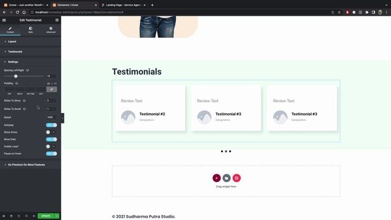391x220 pixels.
Task: Switch to the Content tab
Action: pyautogui.click(x=10, y=30)
